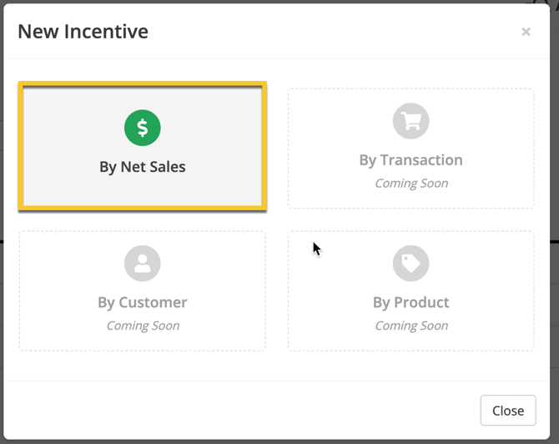Click the New Incentive dialog title
The image size is (559, 444).
[83, 32]
